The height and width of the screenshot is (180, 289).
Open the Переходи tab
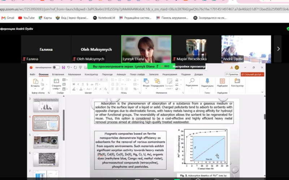click(x=107, y=75)
